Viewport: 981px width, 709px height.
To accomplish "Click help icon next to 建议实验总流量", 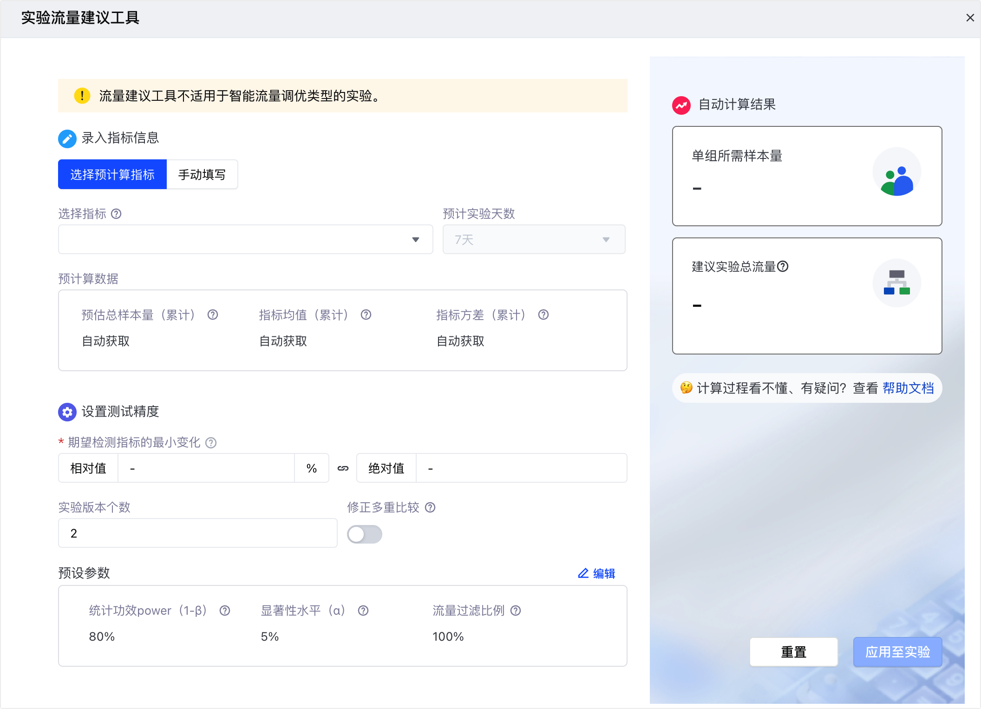I will click(x=783, y=266).
